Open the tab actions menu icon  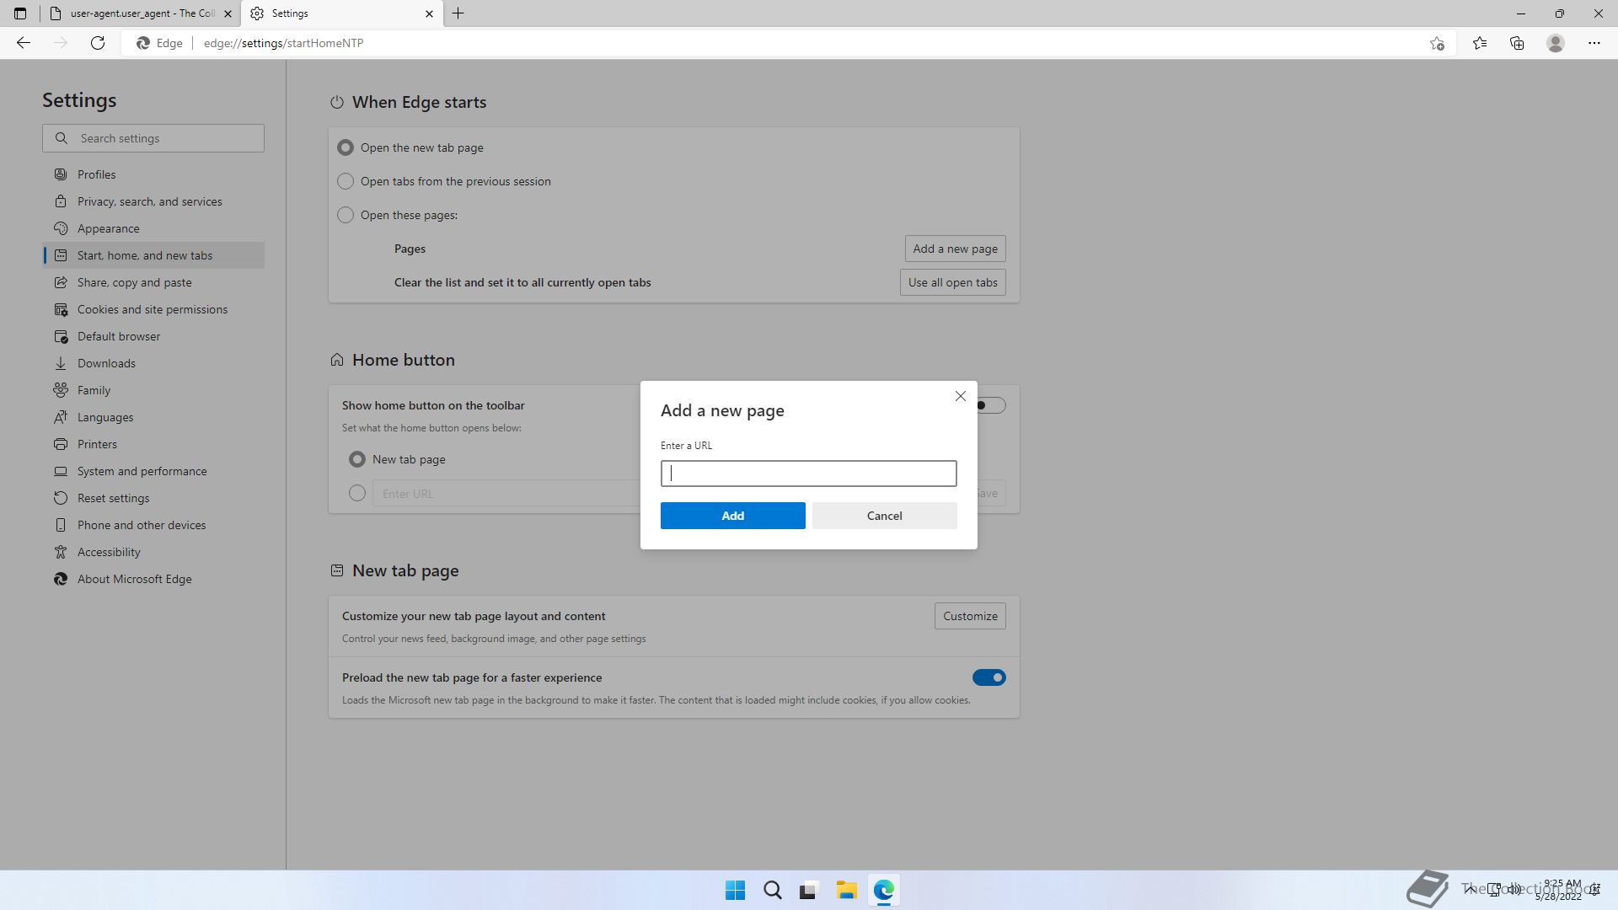(x=20, y=13)
